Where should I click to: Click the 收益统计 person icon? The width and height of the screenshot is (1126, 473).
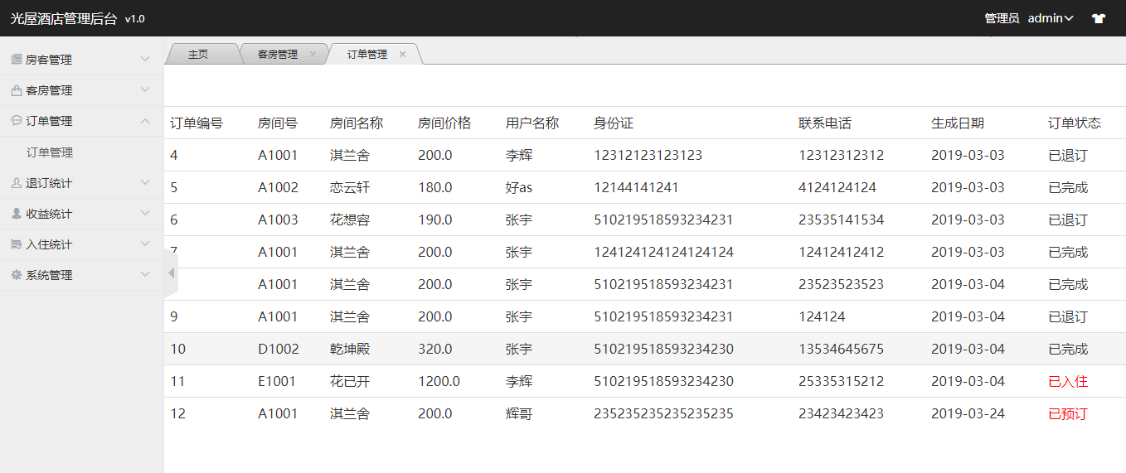(16, 214)
